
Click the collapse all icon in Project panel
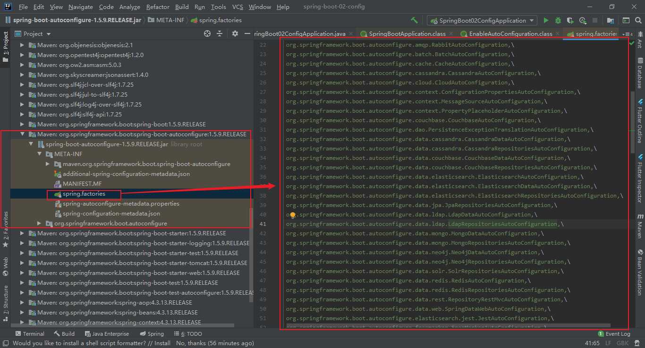coord(219,33)
